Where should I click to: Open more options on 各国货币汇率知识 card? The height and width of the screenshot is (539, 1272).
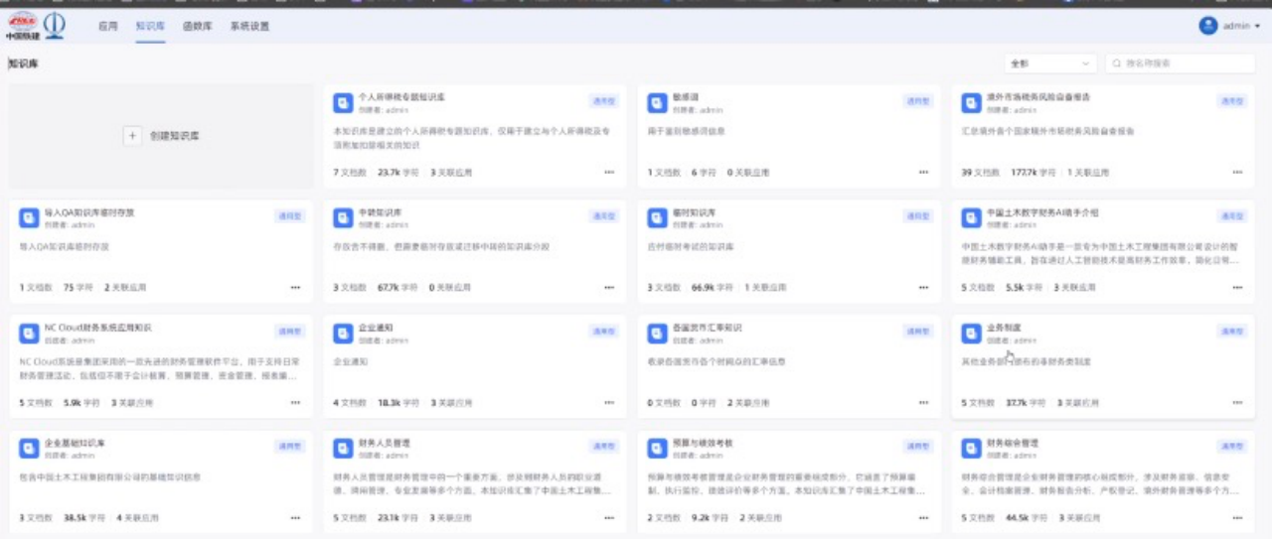[x=923, y=403]
